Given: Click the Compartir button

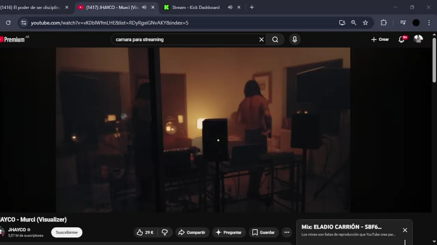Looking at the screenshot, I should (x=192, y=232).
